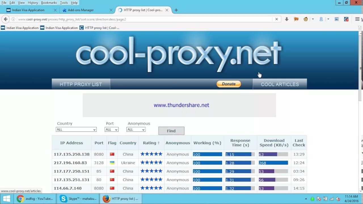The image size is (363, 204).
Task: Open the History menu
Action: [33, 3]
